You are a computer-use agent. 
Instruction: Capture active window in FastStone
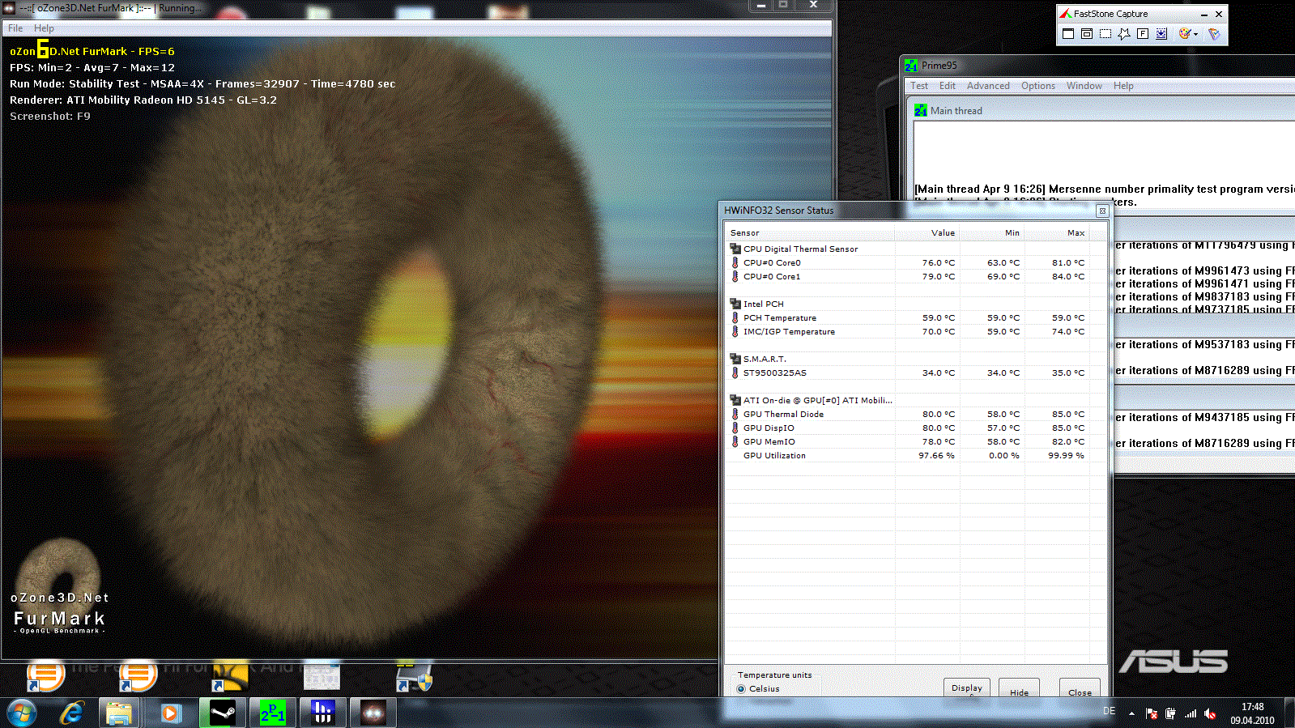click(x=1068, y=34)
